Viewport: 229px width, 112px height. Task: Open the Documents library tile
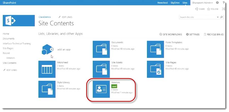(x=101, y=49)
